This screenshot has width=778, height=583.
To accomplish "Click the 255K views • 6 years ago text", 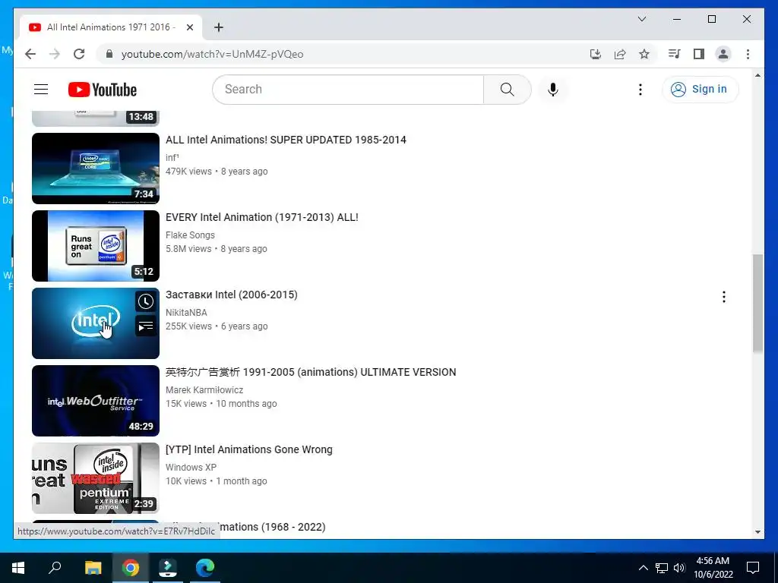I will tap(217, 326).
